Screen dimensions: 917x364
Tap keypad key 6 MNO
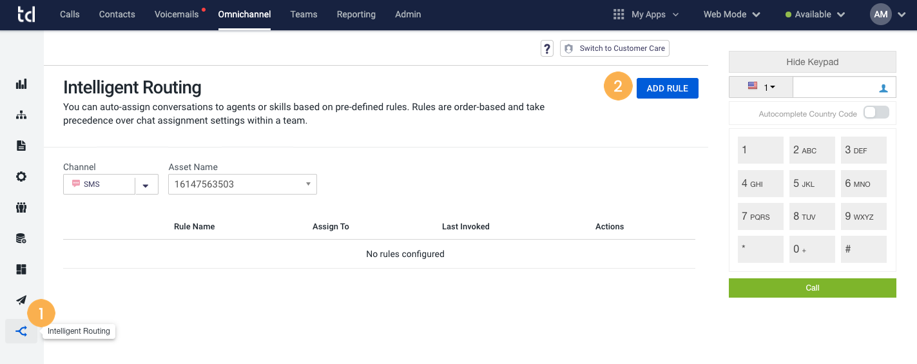pyautogui.click(x=864, y=184)
